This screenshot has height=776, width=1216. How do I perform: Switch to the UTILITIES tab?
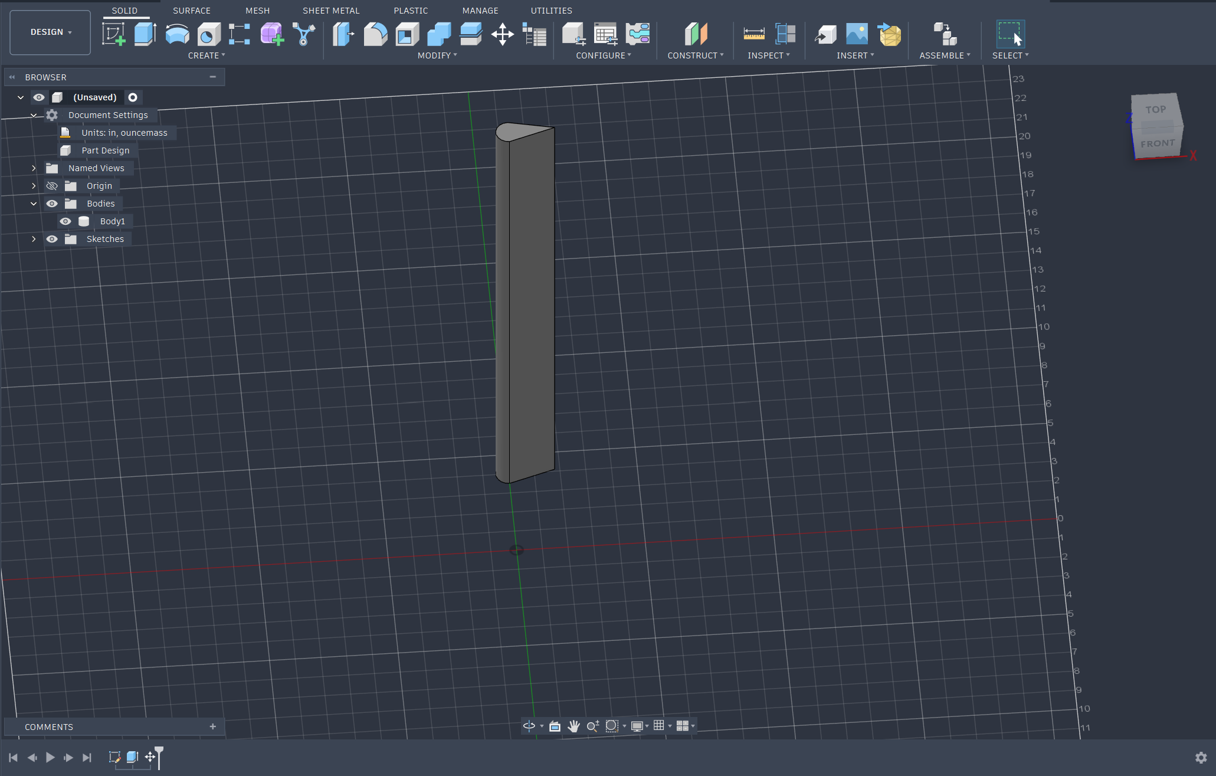(551, 11)
